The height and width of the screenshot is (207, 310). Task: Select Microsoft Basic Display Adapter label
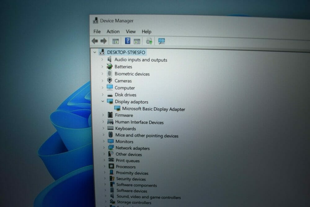pyautogui.click(x=154, y=109)
